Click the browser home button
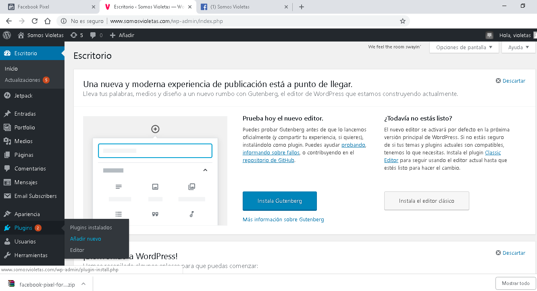This screenshot has height=291, width=537. (48, 21)
